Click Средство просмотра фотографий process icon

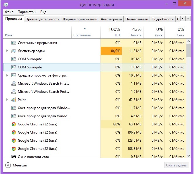pyautogui.click(x=14, y=75)
